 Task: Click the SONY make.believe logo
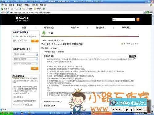[22, 19]
